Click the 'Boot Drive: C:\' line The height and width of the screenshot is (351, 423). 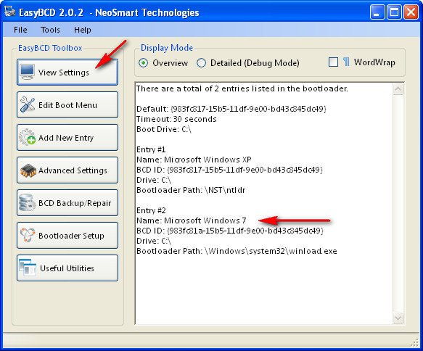pyautogui.click(x=164, y=129)
